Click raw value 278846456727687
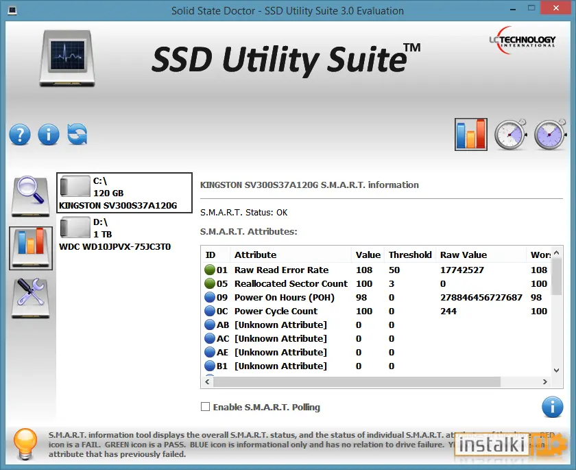The image size is (576, 470). click(481, 297)
